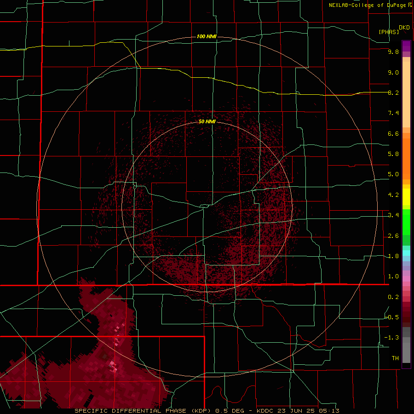The height and width of the screenshot is (414, 414).
Task: Click the 1.8 legend value
Action: tap(393, 256)
